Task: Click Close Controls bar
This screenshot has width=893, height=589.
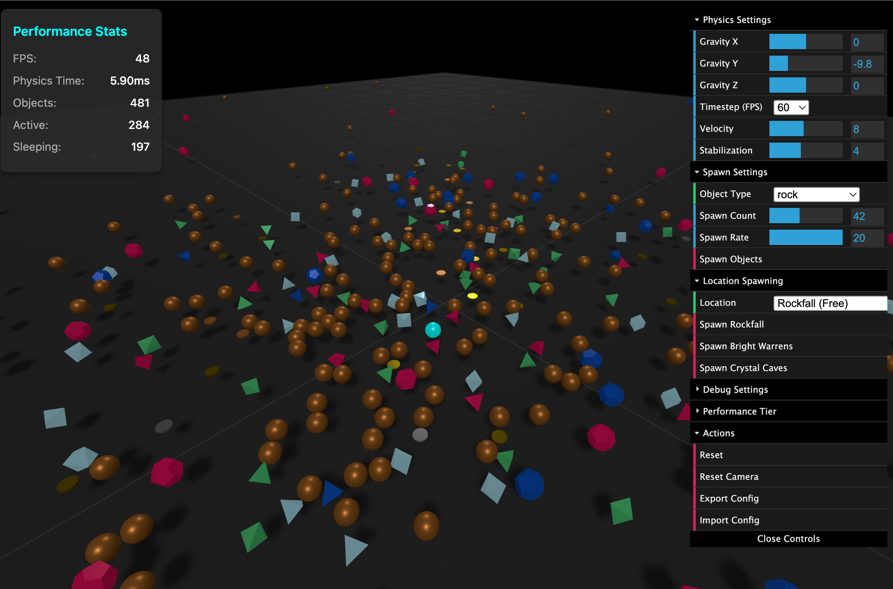Action: (x=788, y=539)
